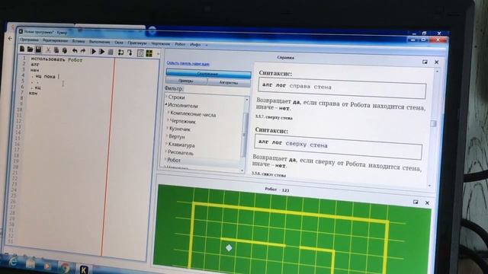Image resolution: width=488 pixels, height=274 pixels.
Task: Open media player from taskbar
Action: pos(47,266)
